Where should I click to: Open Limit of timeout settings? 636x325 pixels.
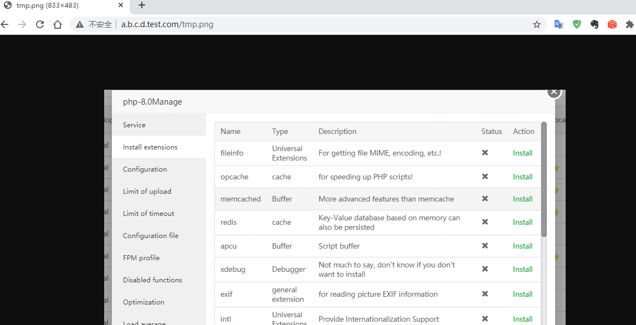(158, 214)
